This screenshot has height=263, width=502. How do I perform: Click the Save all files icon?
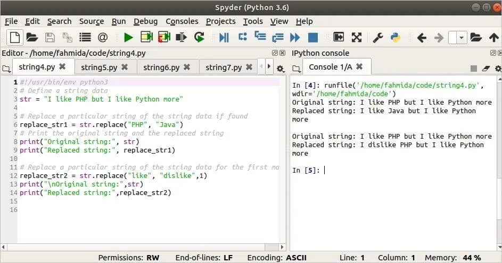[67, 37]
